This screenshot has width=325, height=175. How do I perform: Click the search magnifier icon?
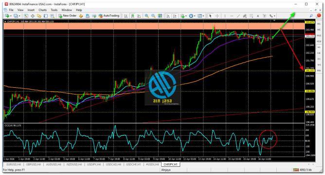(311, 16)
